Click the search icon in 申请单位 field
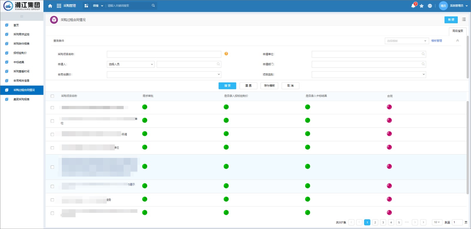The height and width of the screenshot is (229, 471). [x=423, y=54]
